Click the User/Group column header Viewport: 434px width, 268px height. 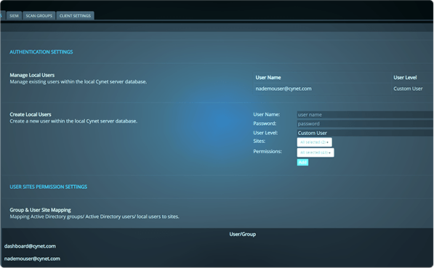243,235
